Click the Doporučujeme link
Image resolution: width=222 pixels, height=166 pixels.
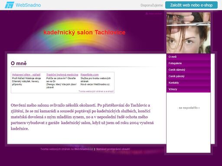(152, 5)
